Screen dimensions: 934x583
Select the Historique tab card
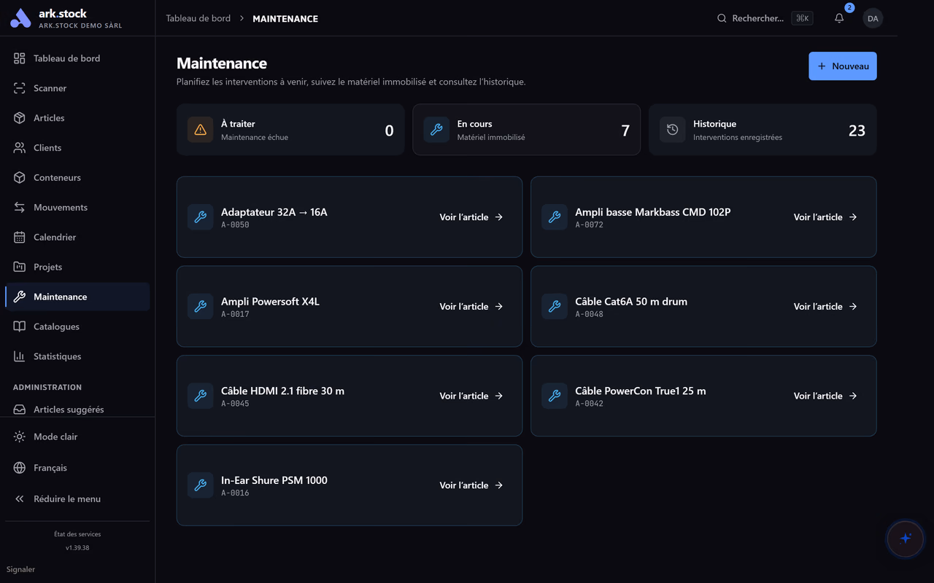pos(763,130)
